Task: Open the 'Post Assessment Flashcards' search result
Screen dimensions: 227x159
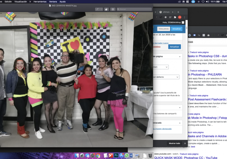Action: tap(207, 99)
